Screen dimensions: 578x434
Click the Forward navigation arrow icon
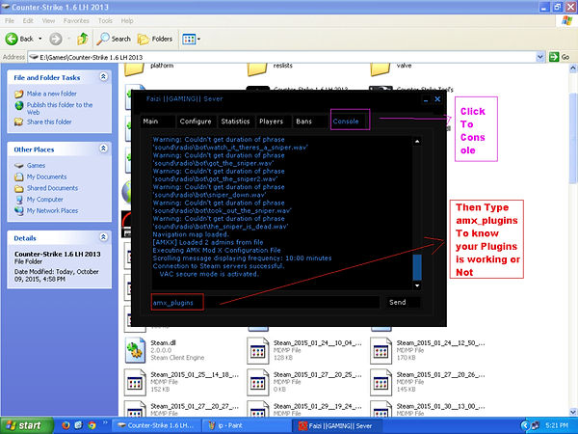click(56, 39)
